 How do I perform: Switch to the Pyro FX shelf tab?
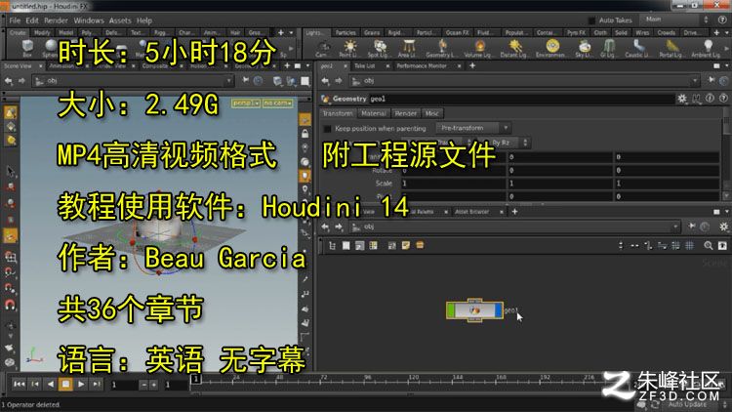coord(577,32)
